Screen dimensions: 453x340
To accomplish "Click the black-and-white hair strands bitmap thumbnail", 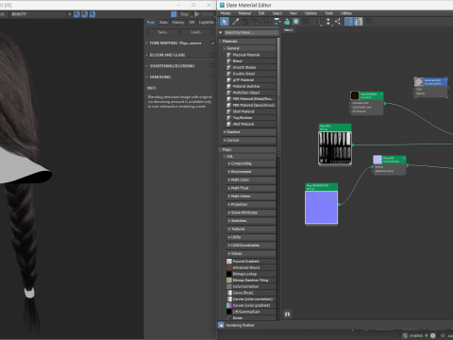I will tap(335, 147).
